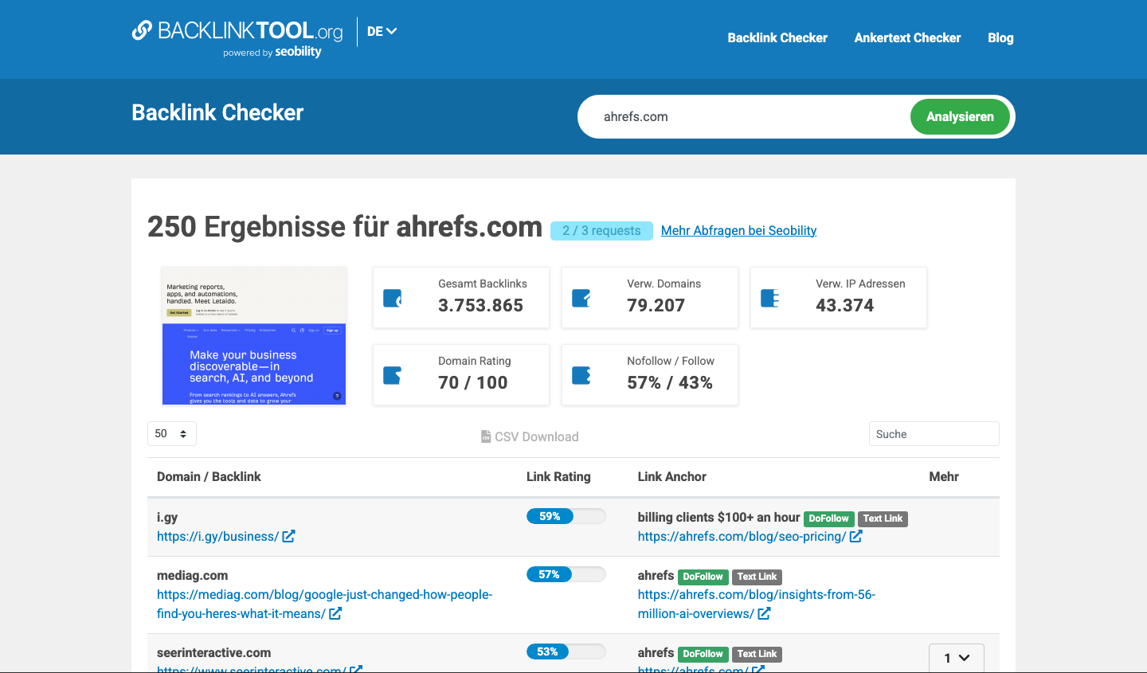Click the 57% / 43% nofollow follow value
Screen dimensions: 1147x673
pyautogui.click(x=670, y=382)
